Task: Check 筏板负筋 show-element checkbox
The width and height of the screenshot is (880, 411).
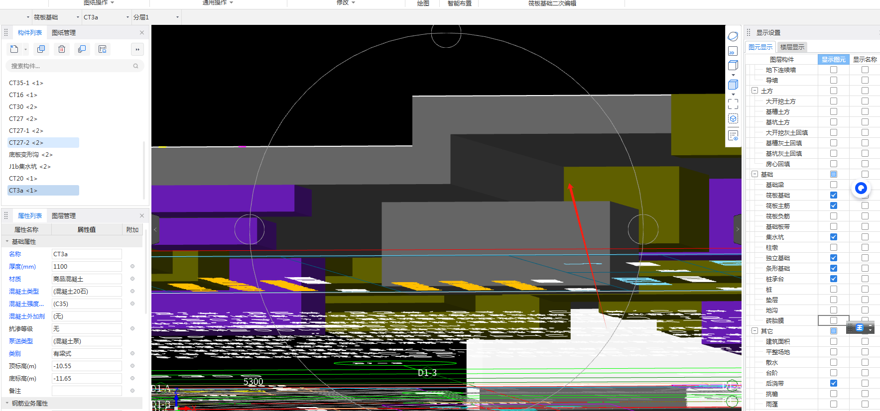Action: click(834, 216)
